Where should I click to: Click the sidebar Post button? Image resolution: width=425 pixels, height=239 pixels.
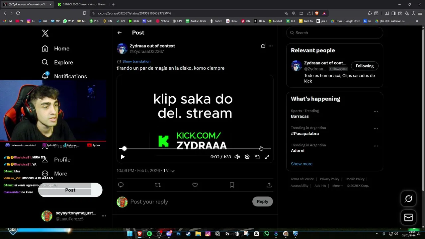point(70,190)
